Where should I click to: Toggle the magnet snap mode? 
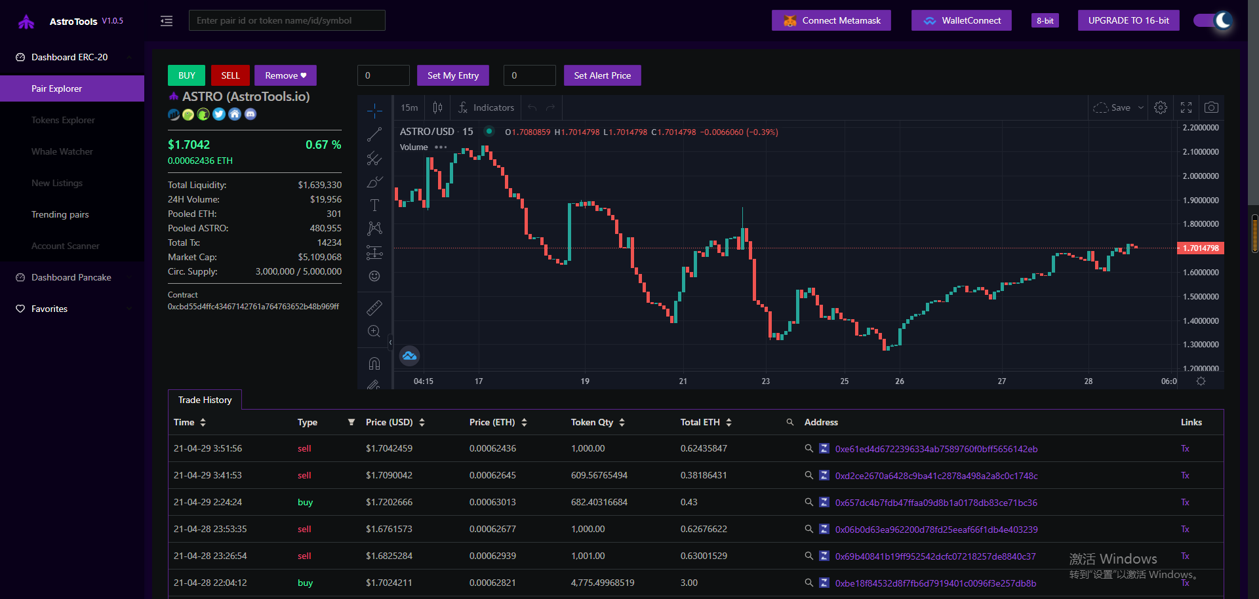[374, 363]
